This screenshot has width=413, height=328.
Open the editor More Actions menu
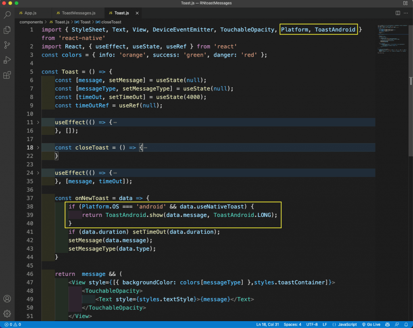click(x=406, y=13)
